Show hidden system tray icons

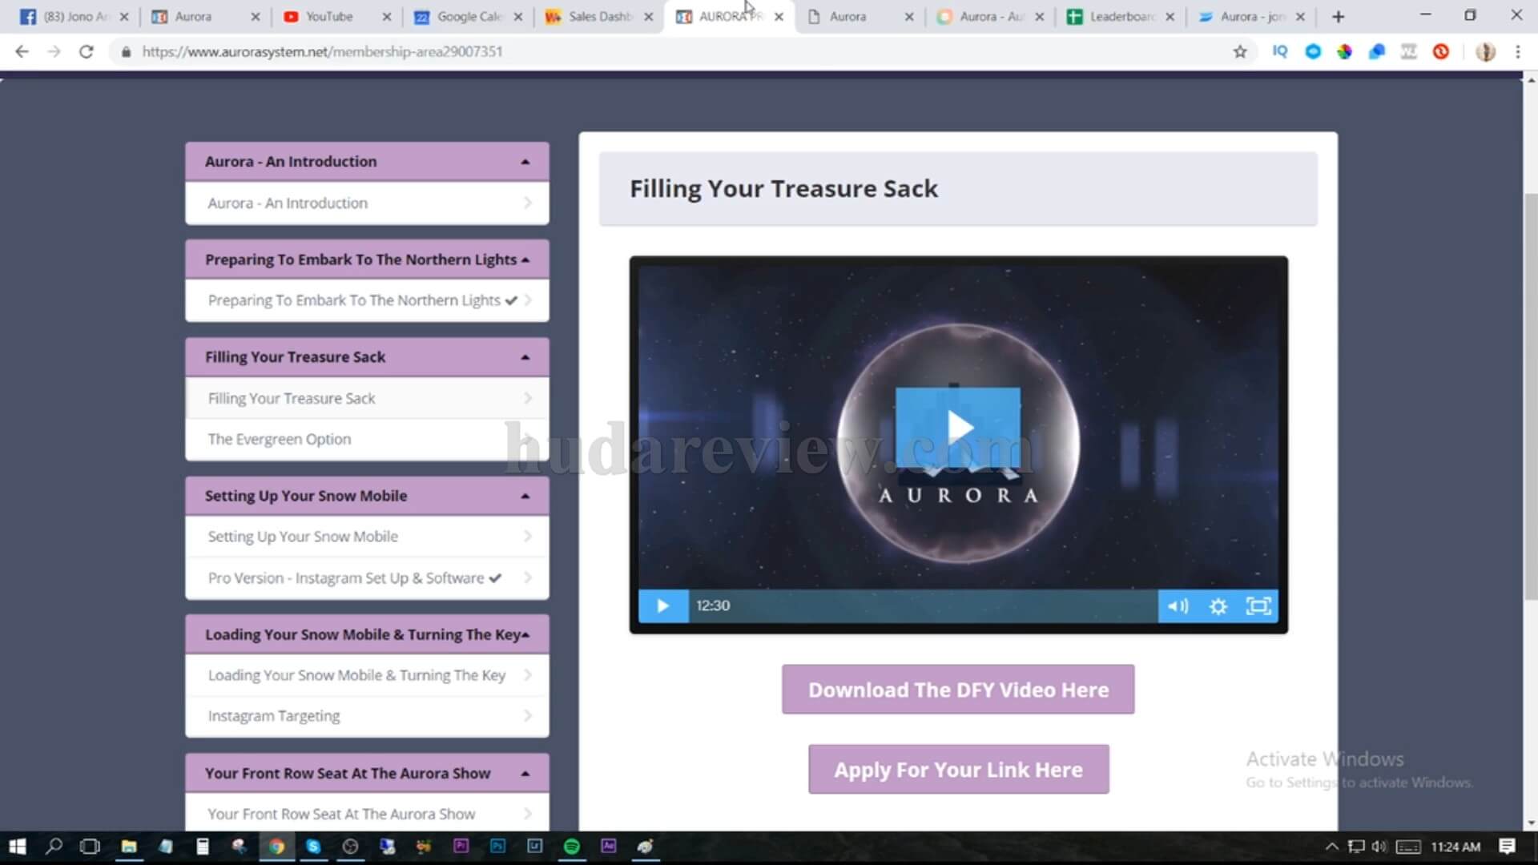coord(1331,847)
